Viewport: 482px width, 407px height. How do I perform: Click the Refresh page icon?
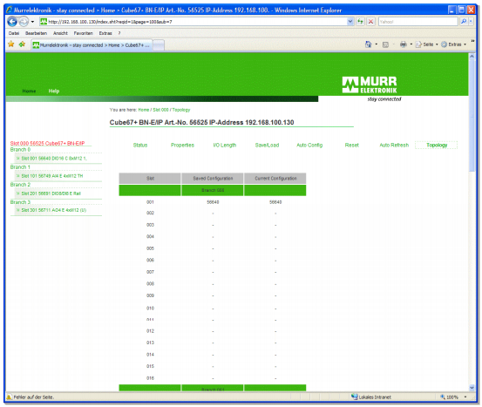[360, 22]
